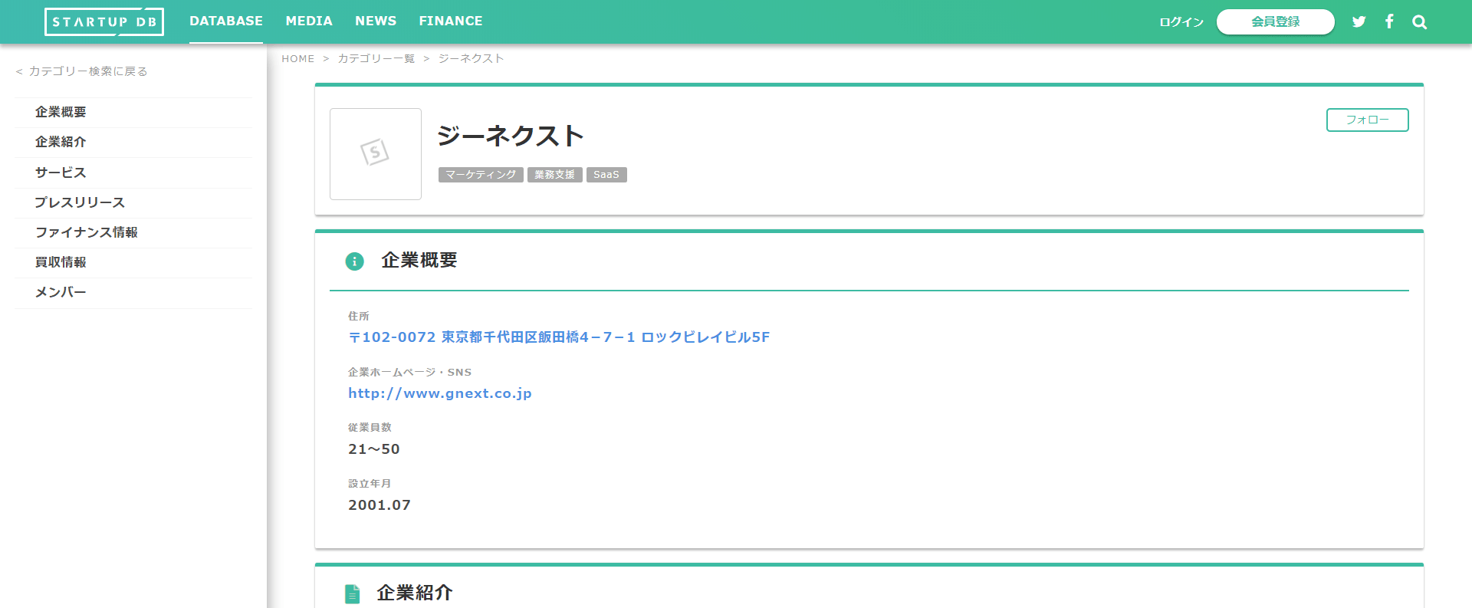
Task: Click the SaaS tag
Action: [606, 175]
